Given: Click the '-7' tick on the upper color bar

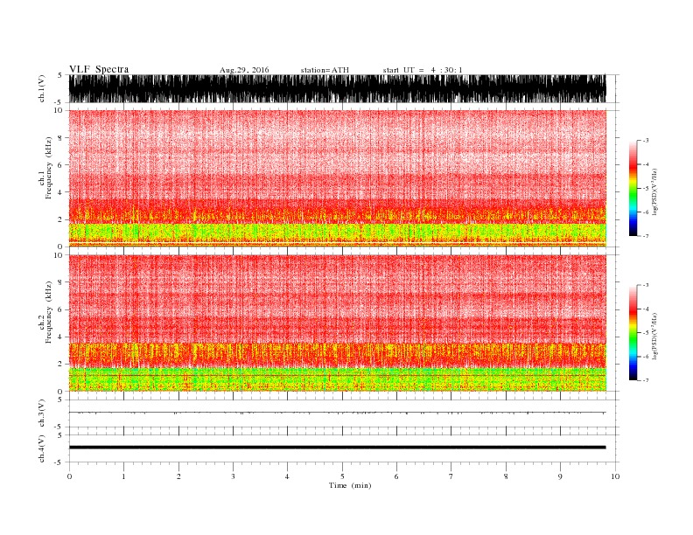Looking at the screenshot, I should (x=646, y=237).
